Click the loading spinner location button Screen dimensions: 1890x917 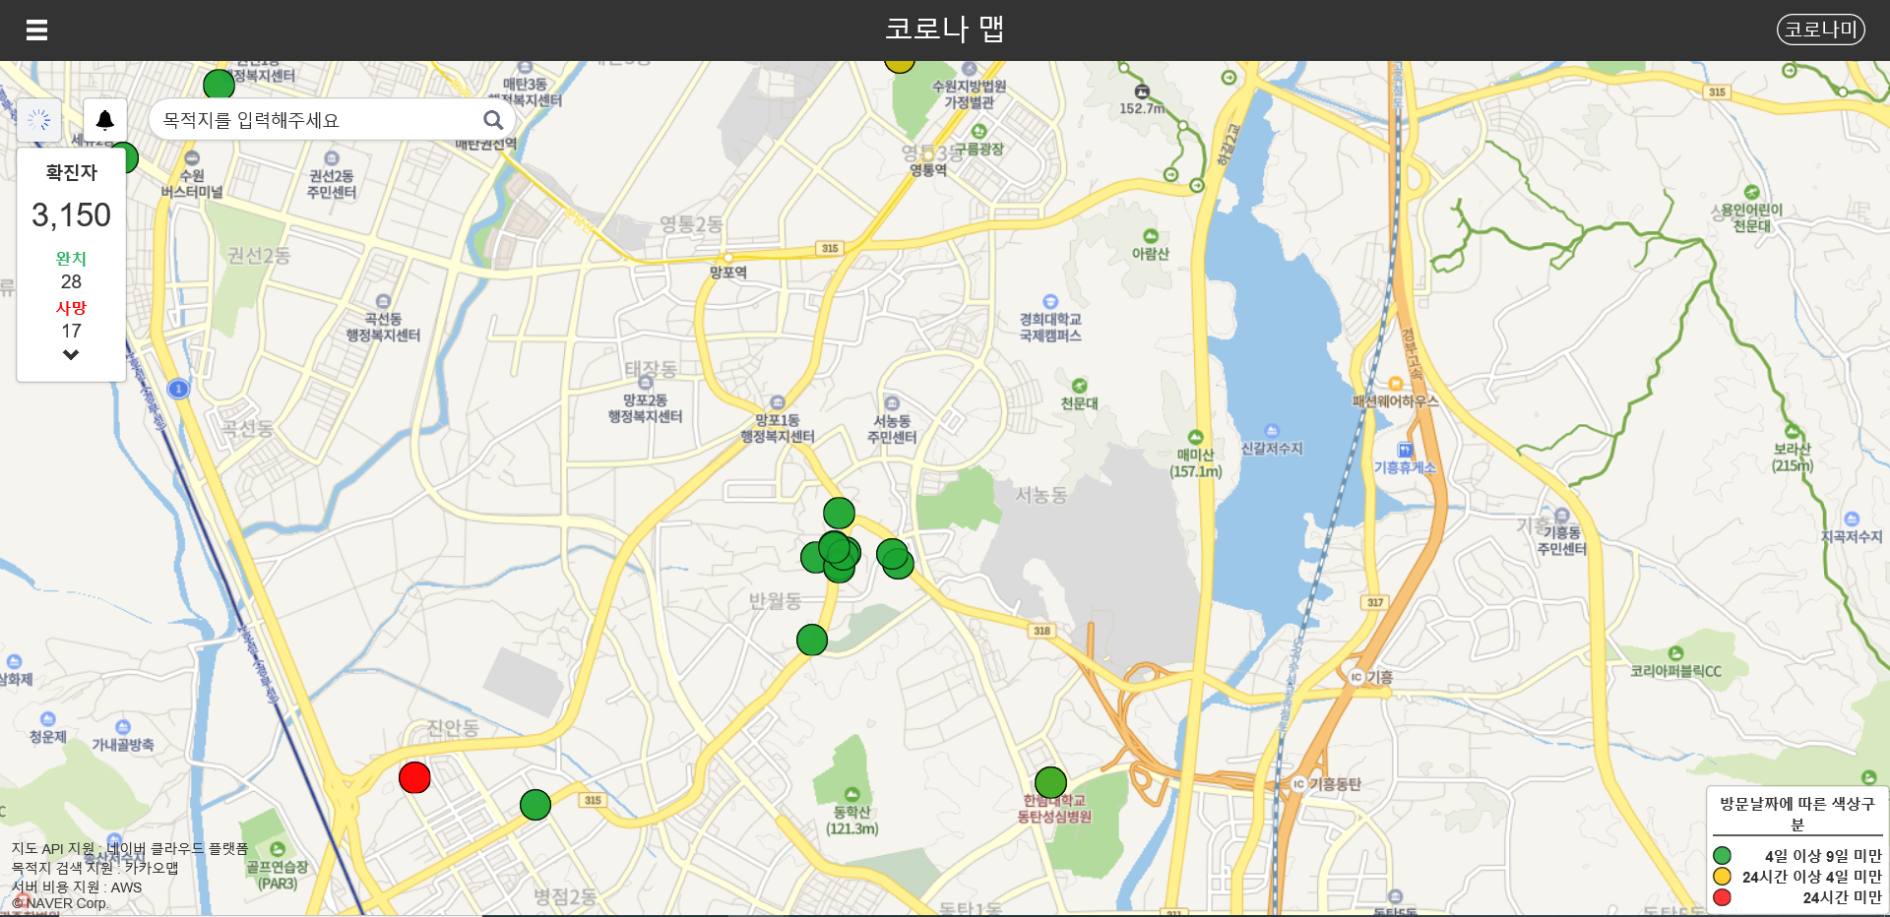tap(38, 120)
